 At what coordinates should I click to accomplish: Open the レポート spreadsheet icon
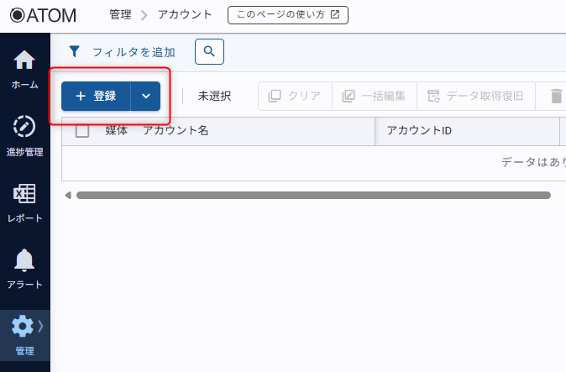tap(24, 194)
